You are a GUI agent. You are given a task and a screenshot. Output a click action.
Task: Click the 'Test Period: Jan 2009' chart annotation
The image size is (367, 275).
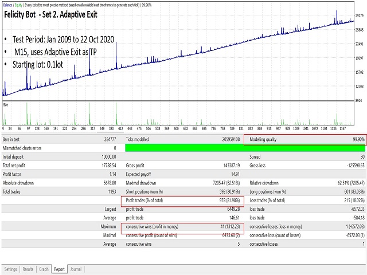pos(63,40)
